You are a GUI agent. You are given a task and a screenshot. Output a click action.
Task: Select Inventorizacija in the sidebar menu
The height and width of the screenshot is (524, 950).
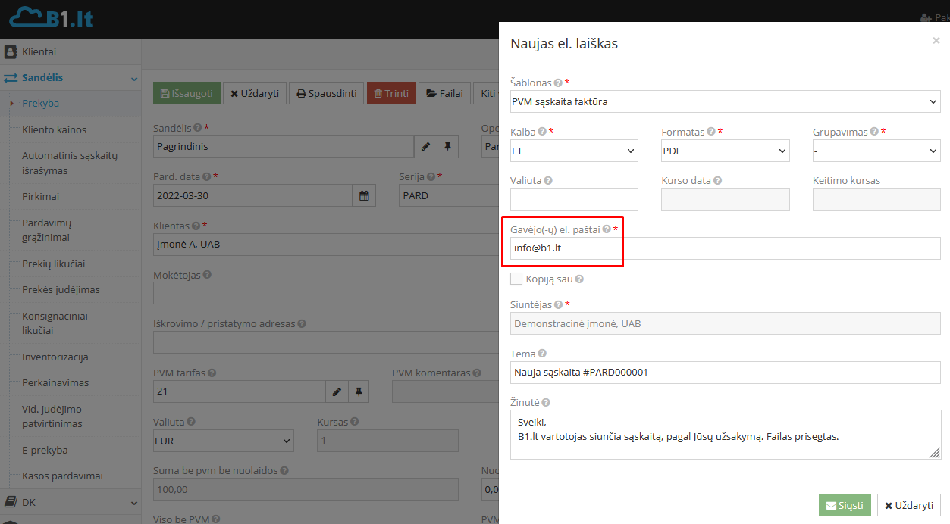click(x=55, y=357)
